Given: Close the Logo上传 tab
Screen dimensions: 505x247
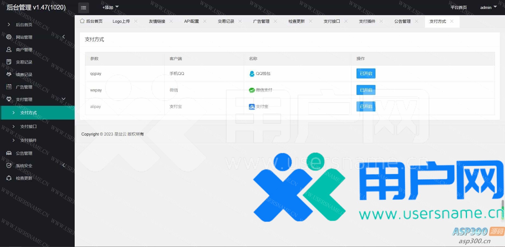Looking at the screenshot, I should (136, 21).
